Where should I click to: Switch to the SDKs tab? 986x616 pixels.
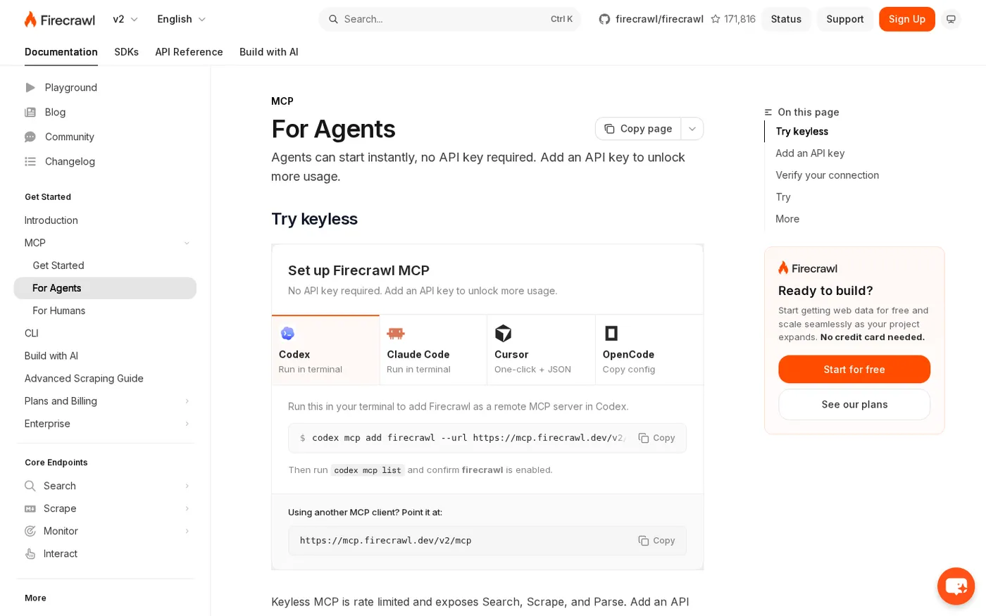[x=127, y=52]
